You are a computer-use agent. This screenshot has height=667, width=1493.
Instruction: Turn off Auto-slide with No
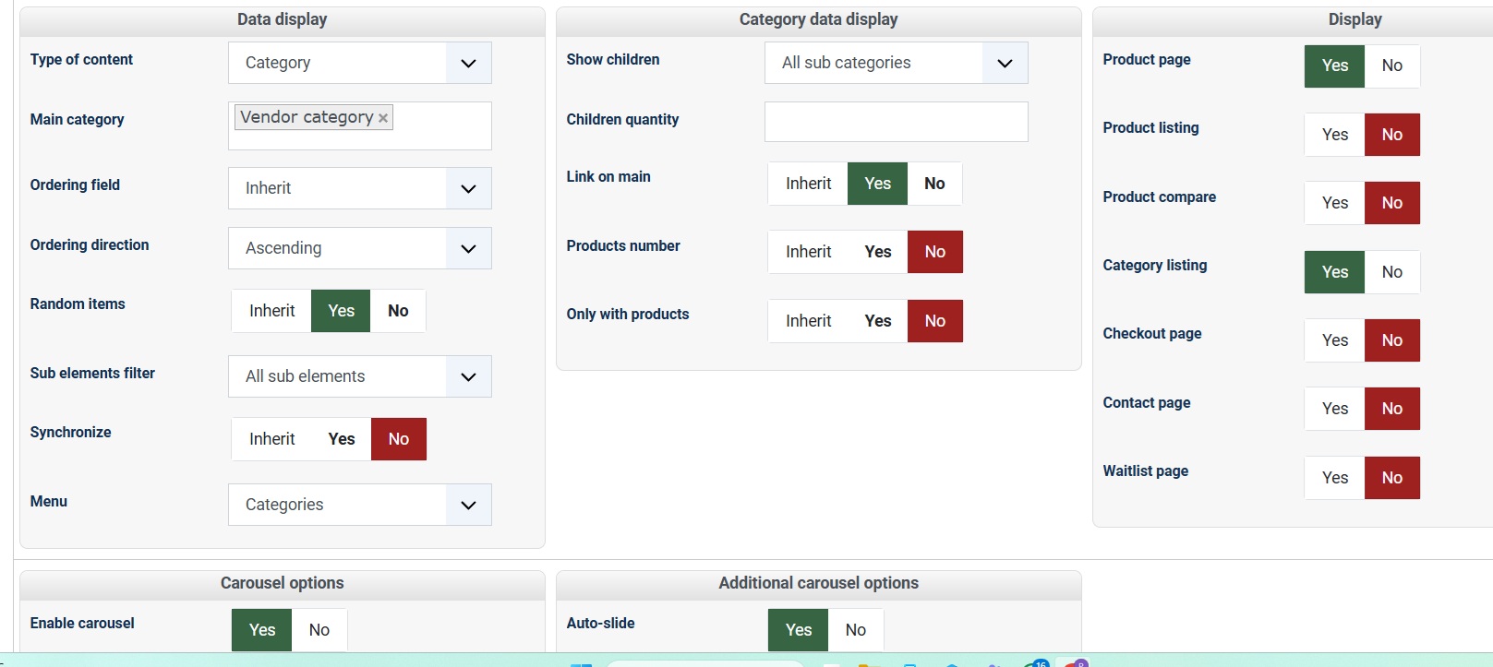click(x=856, y=630)
